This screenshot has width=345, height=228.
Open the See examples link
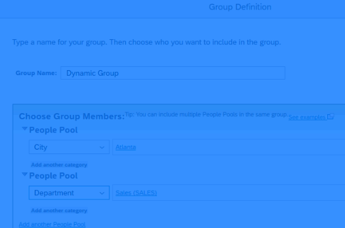tap(307, 117)
